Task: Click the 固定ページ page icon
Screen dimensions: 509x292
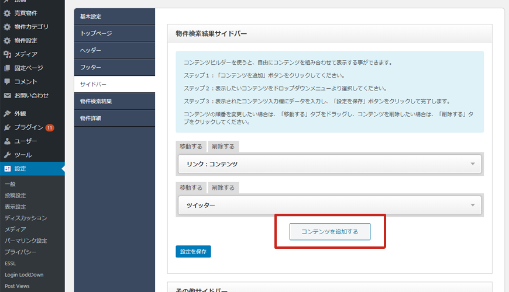Action: 7,68
